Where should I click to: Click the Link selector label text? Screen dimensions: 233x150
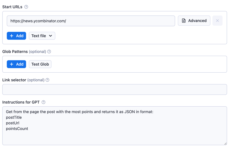(14, 80)
